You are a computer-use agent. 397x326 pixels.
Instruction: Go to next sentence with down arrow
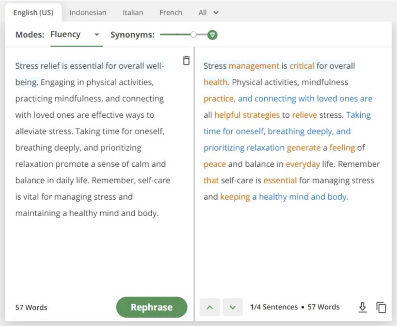pos(233,307)
